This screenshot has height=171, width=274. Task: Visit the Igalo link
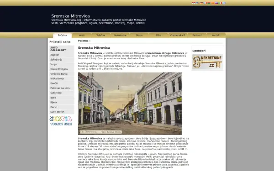(62, 98)
